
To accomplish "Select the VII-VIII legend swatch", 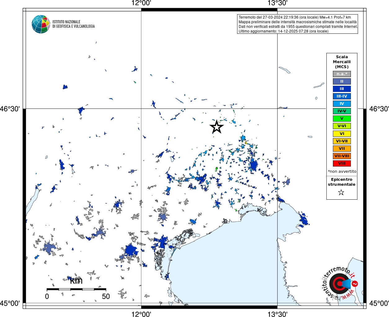I will click(342, 156).
